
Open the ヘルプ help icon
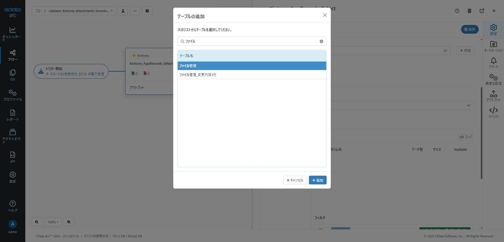coord(12,206)
